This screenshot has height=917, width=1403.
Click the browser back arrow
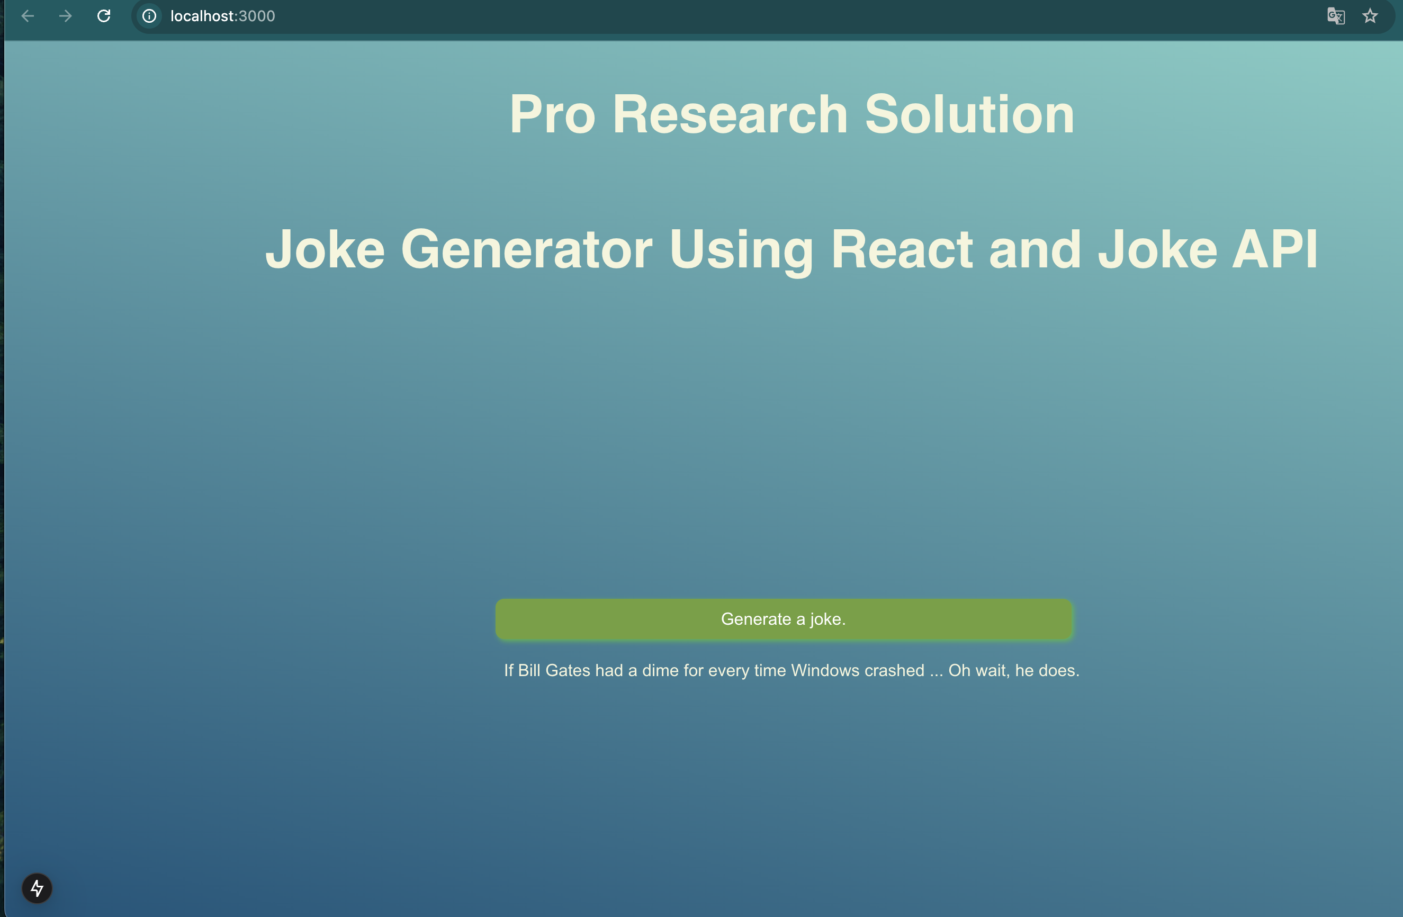tap(28, 16)
